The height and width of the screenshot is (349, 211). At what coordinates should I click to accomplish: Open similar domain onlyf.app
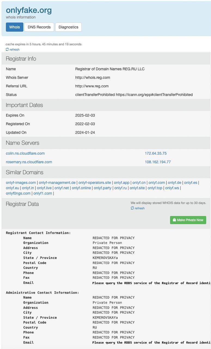(122, 183)
